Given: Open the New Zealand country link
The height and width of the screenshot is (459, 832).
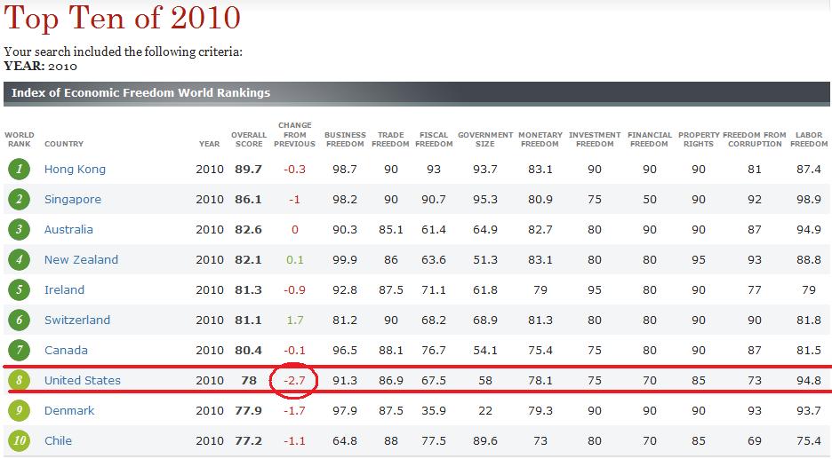Looking at the screenshot, I should coord(81,260).
